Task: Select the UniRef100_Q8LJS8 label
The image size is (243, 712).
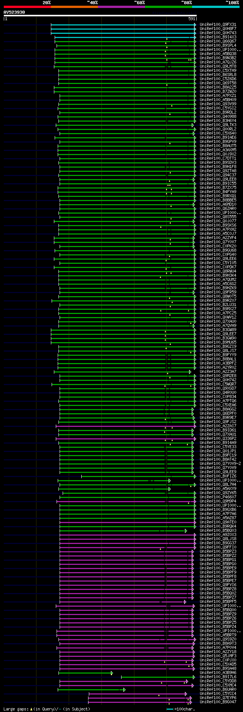Action: coord(218,539)
